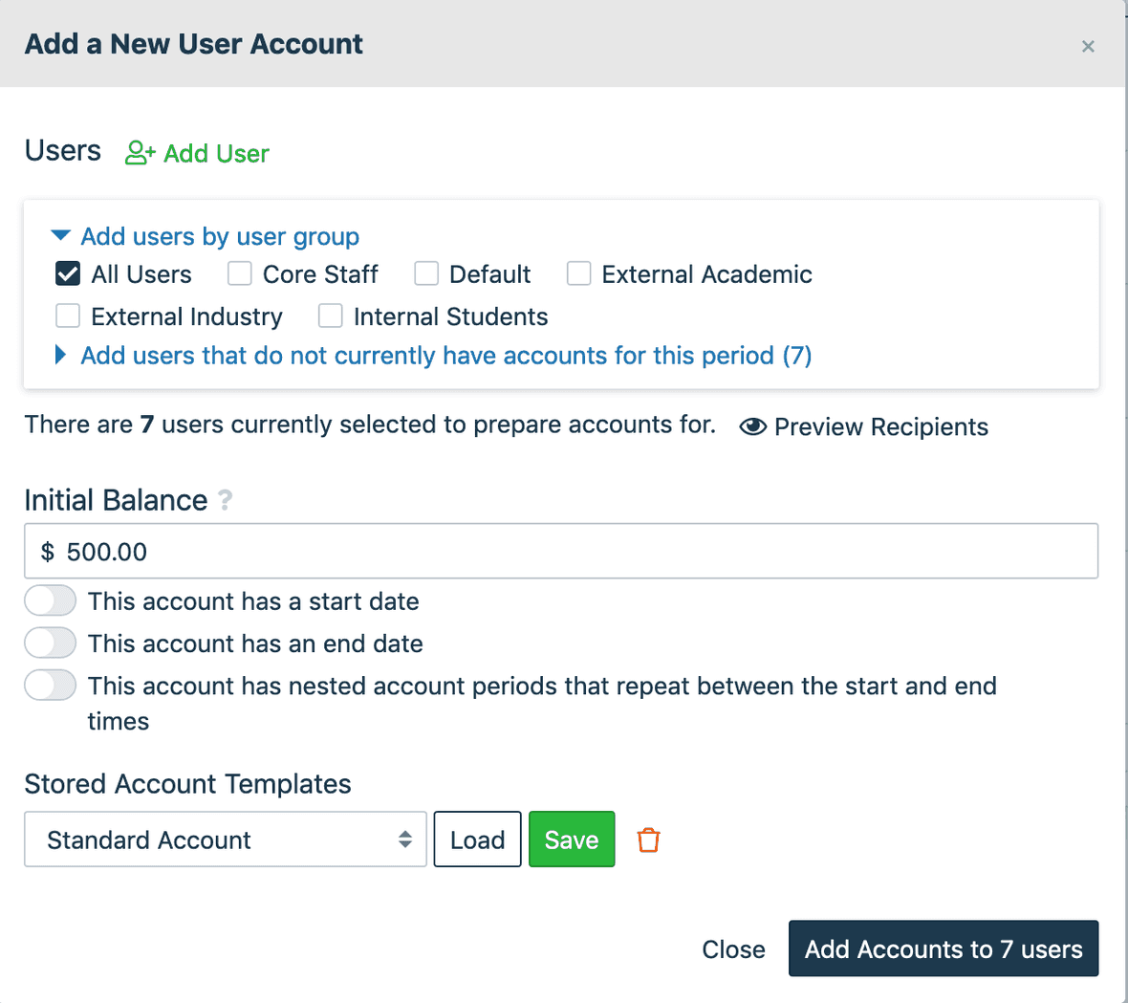
Task: Click Add Accounts to 7 users
Action: click(x=943, y=948)
